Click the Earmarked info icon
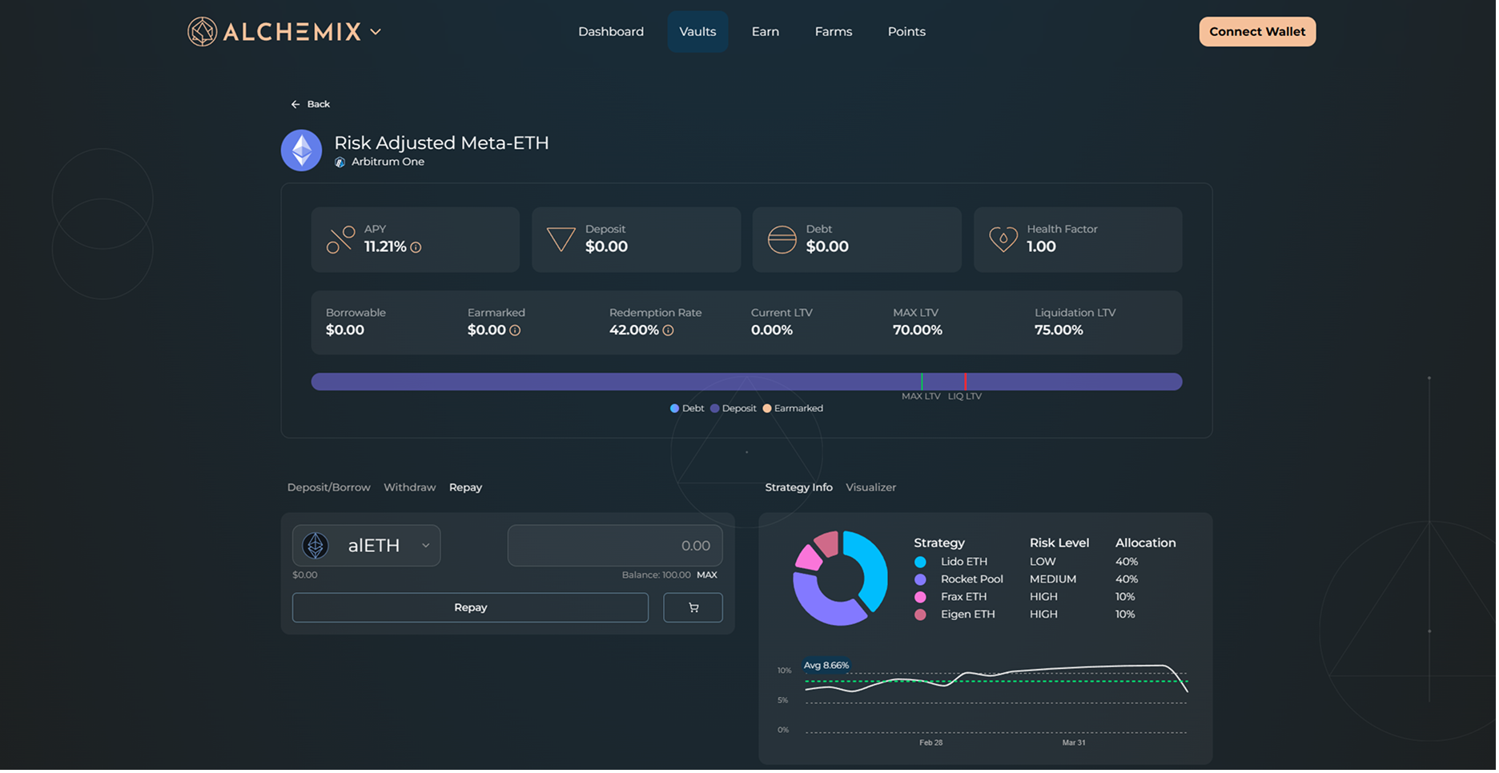The height and width of the screenshot is (773, 1499). coord(515,330)
